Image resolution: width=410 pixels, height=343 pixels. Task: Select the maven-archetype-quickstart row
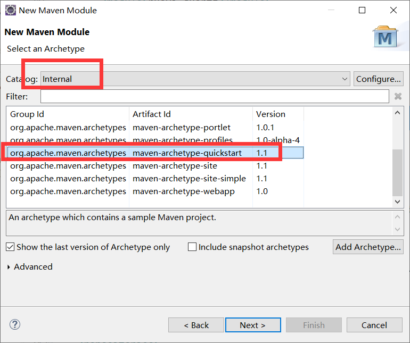coord(155,153)
